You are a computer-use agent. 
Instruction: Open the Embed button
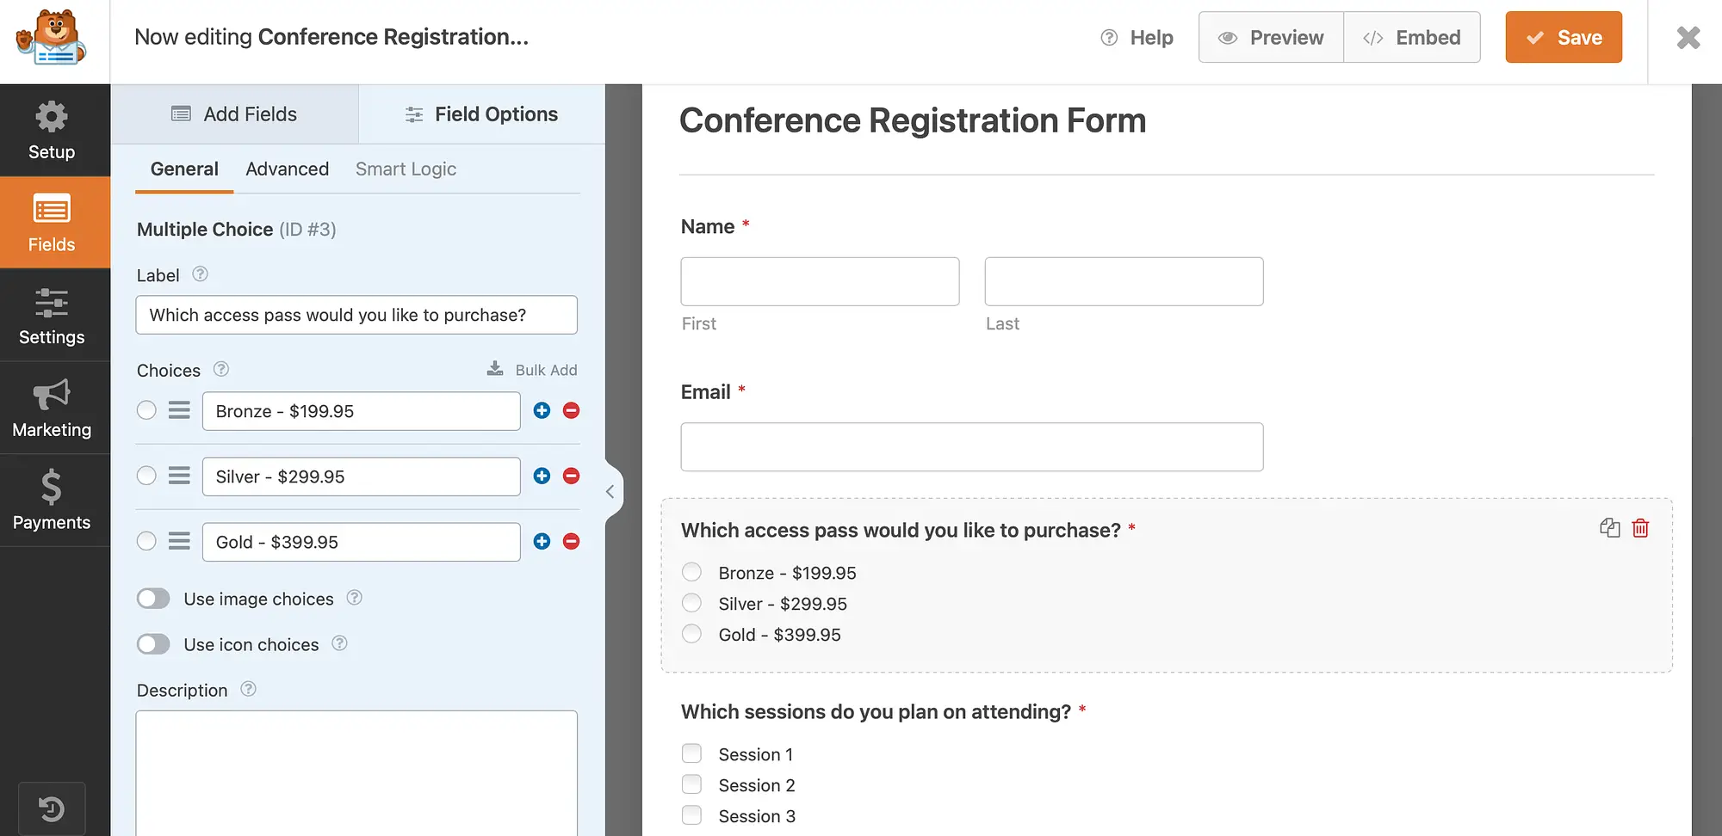[x=1412, y=38]
